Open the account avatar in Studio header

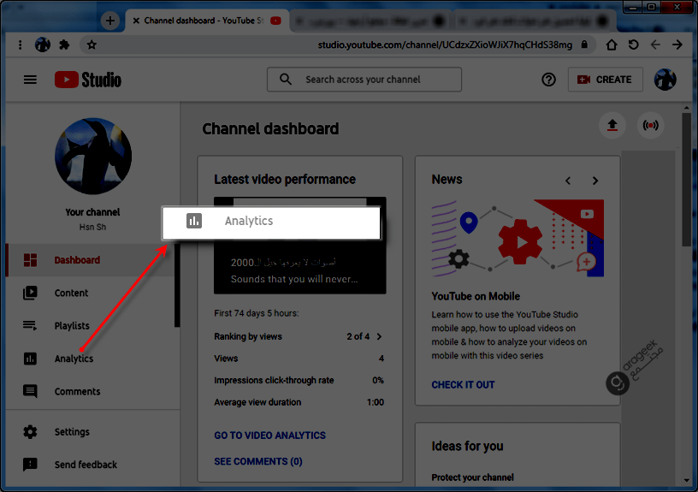click(x=665, y=80)
